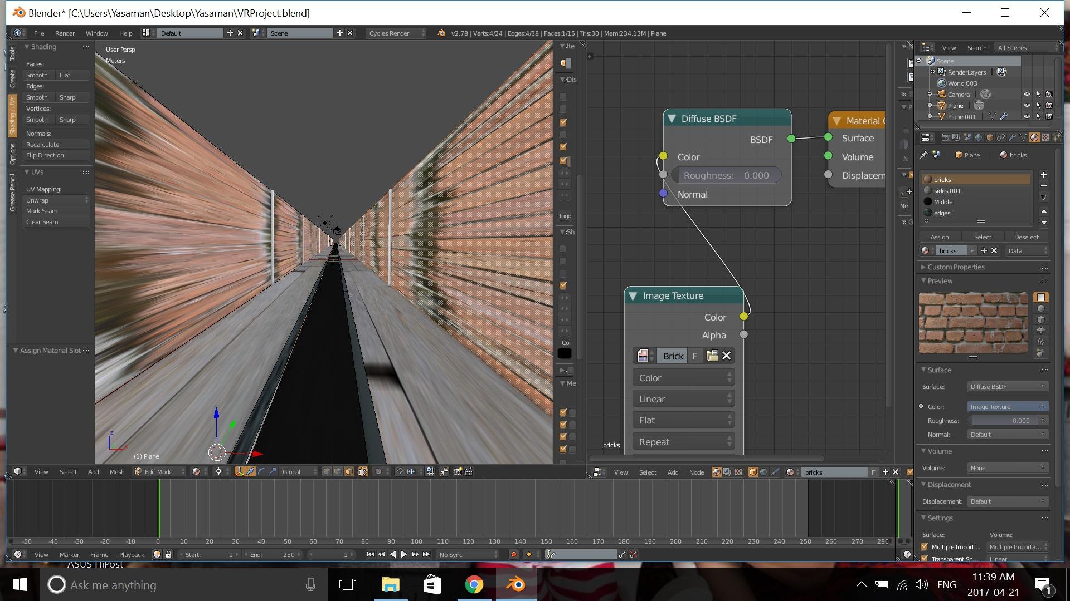Image resolution: width=1070 pixels, height=601 pixels.
Task: Hide the Camera object with eye icon
Action: (x=1027, y=95)
